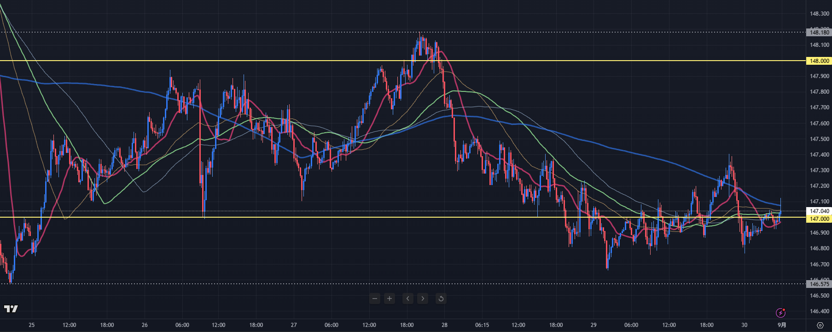Click the 148.300 price axis value
The image size is (832, 332).
coord(819,14)
